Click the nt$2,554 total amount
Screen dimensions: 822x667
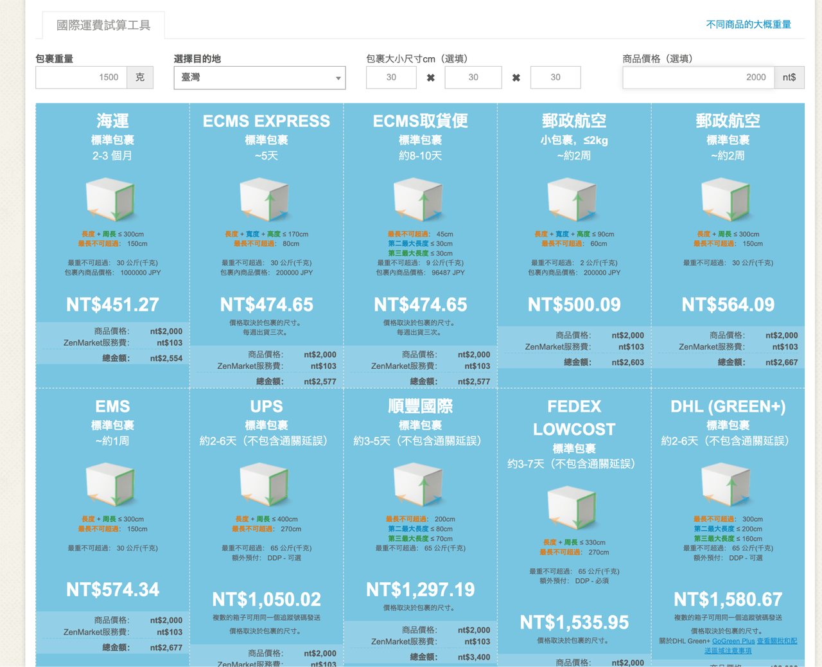166,359
